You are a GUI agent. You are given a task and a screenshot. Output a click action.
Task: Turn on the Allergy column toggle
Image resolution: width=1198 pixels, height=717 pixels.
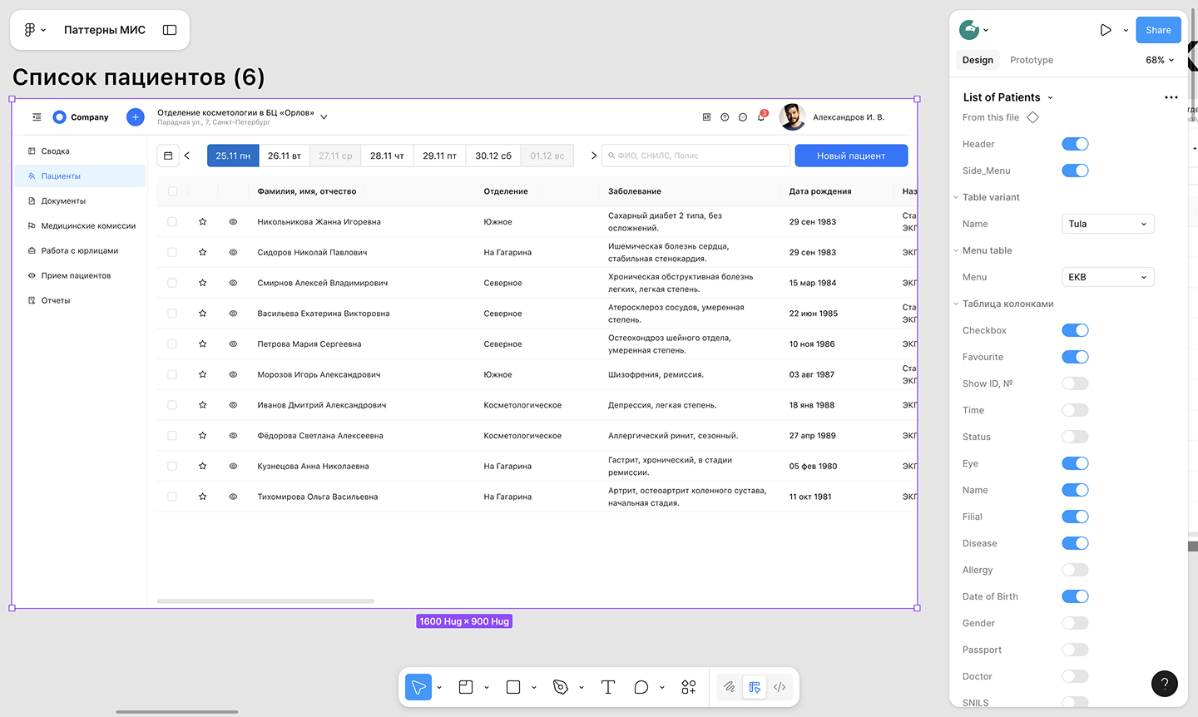click(1075, 570)
